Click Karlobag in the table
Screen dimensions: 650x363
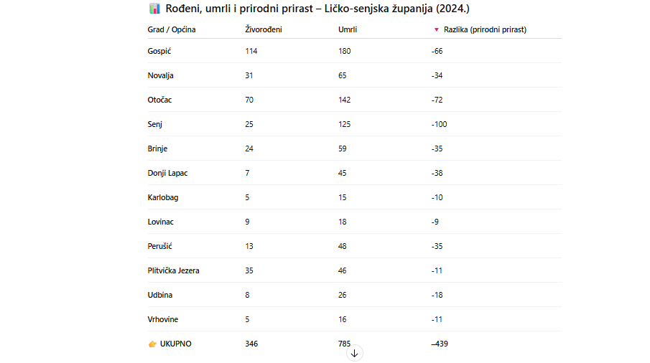[163, 197]
